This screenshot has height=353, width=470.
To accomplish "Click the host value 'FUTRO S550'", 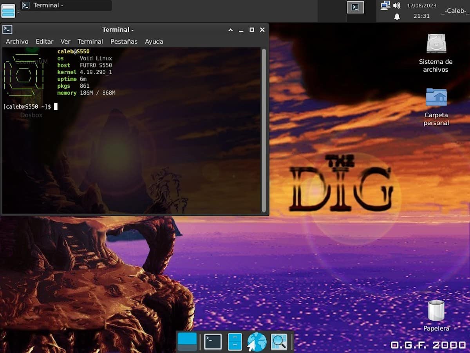I will 96,65.
